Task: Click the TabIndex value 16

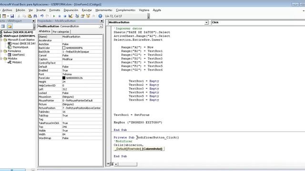Action: click(82, 112)
